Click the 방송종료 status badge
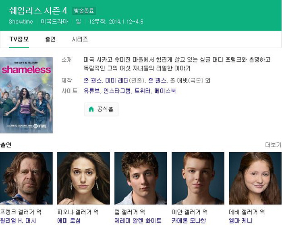282x225 pixels. pos(84,11)
